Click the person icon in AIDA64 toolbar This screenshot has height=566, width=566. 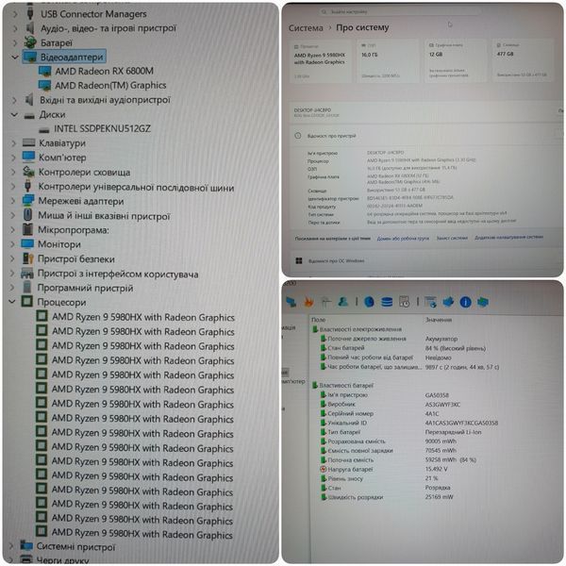coord(343,302)
